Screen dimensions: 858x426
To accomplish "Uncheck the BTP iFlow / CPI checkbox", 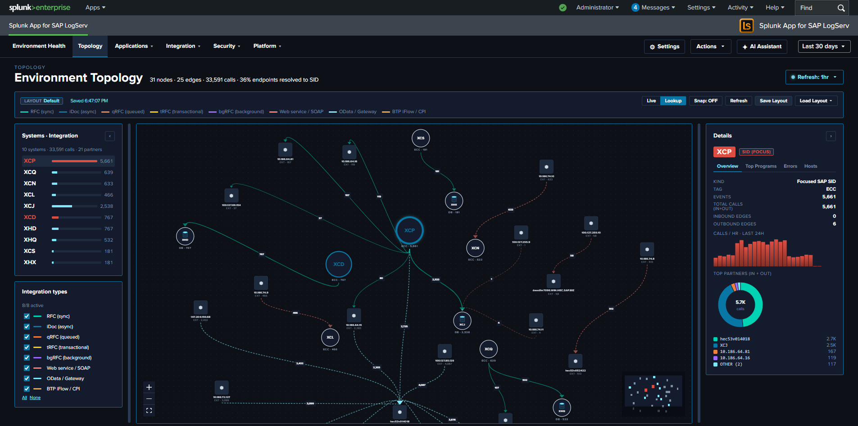I will pos(27,389).
